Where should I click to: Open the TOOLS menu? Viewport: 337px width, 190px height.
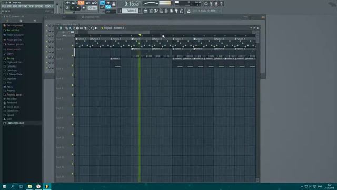[47, 6]
